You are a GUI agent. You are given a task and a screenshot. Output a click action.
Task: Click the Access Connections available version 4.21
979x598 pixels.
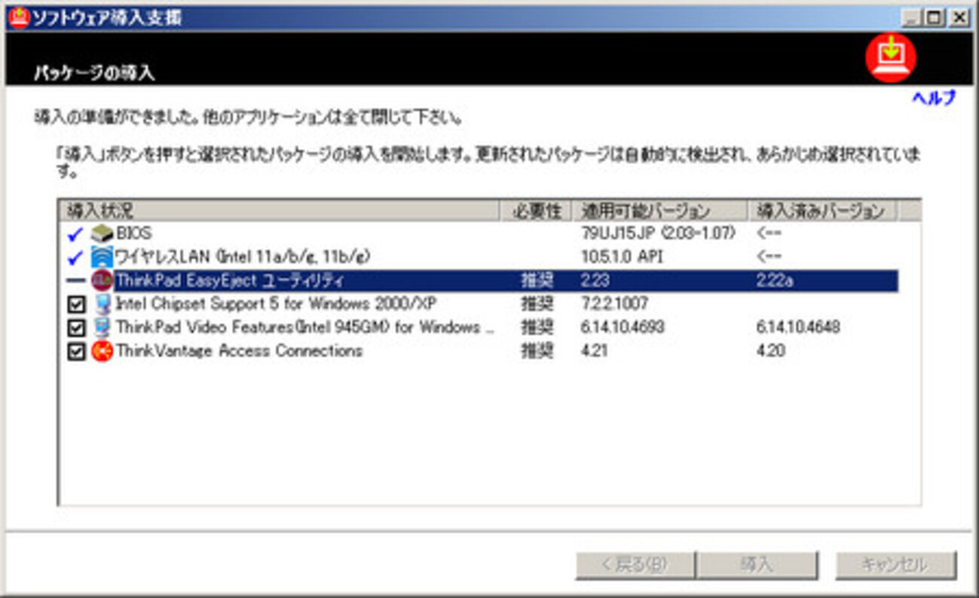594,352
